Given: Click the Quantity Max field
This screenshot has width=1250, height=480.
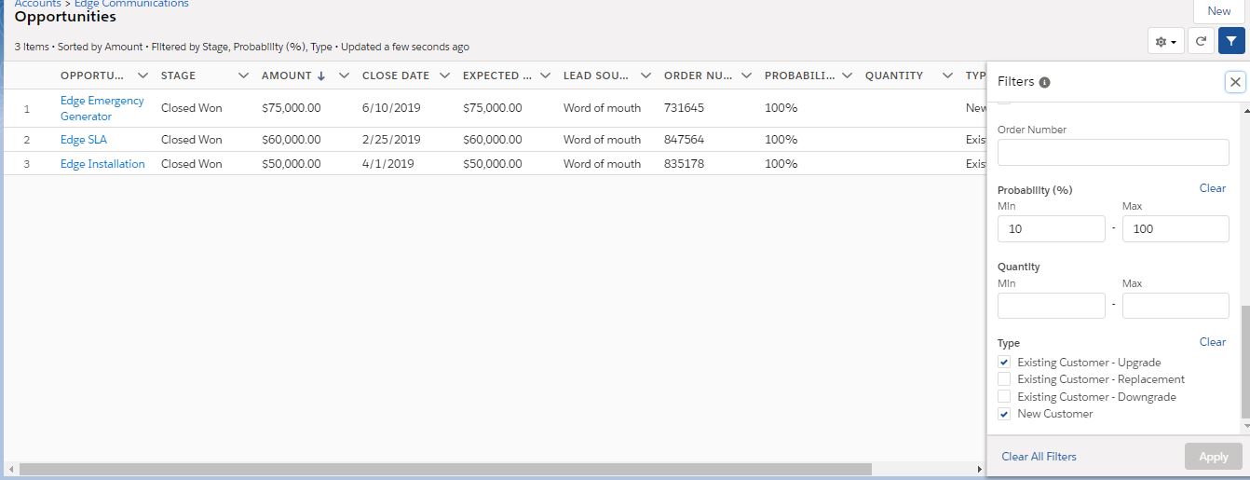Looking at the screenshot, I should coord(1175,306).
